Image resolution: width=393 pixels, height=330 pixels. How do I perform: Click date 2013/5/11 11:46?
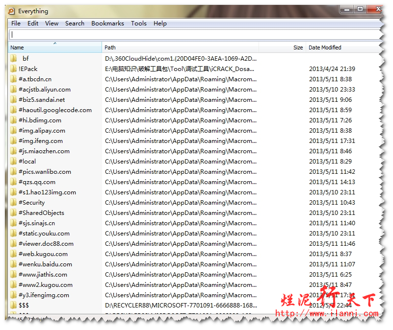(x=332, y=243)
